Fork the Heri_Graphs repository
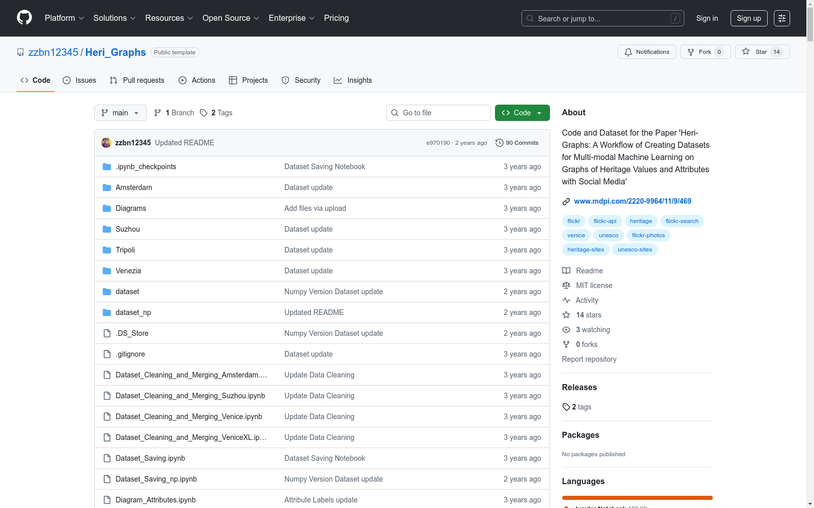 [705, 52]
